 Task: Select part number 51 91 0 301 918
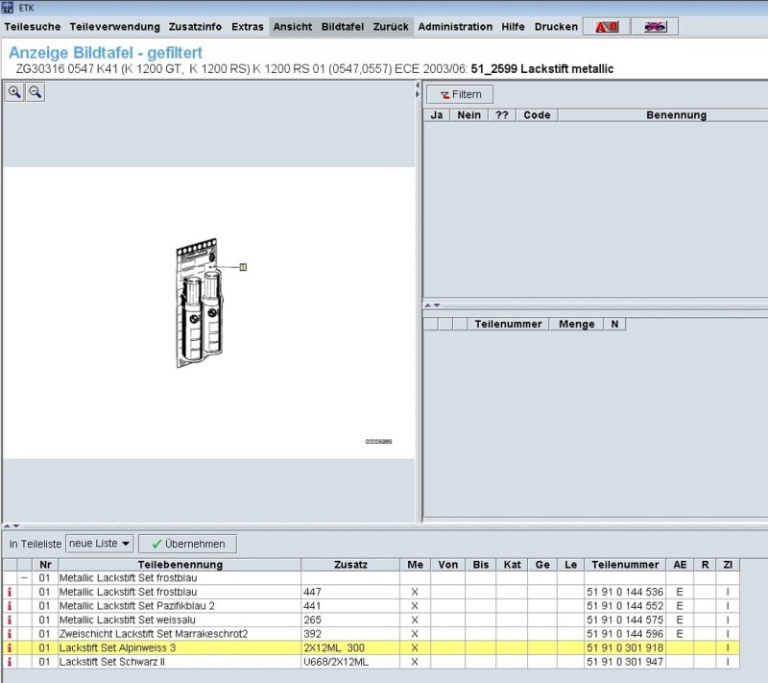point(625,647)
